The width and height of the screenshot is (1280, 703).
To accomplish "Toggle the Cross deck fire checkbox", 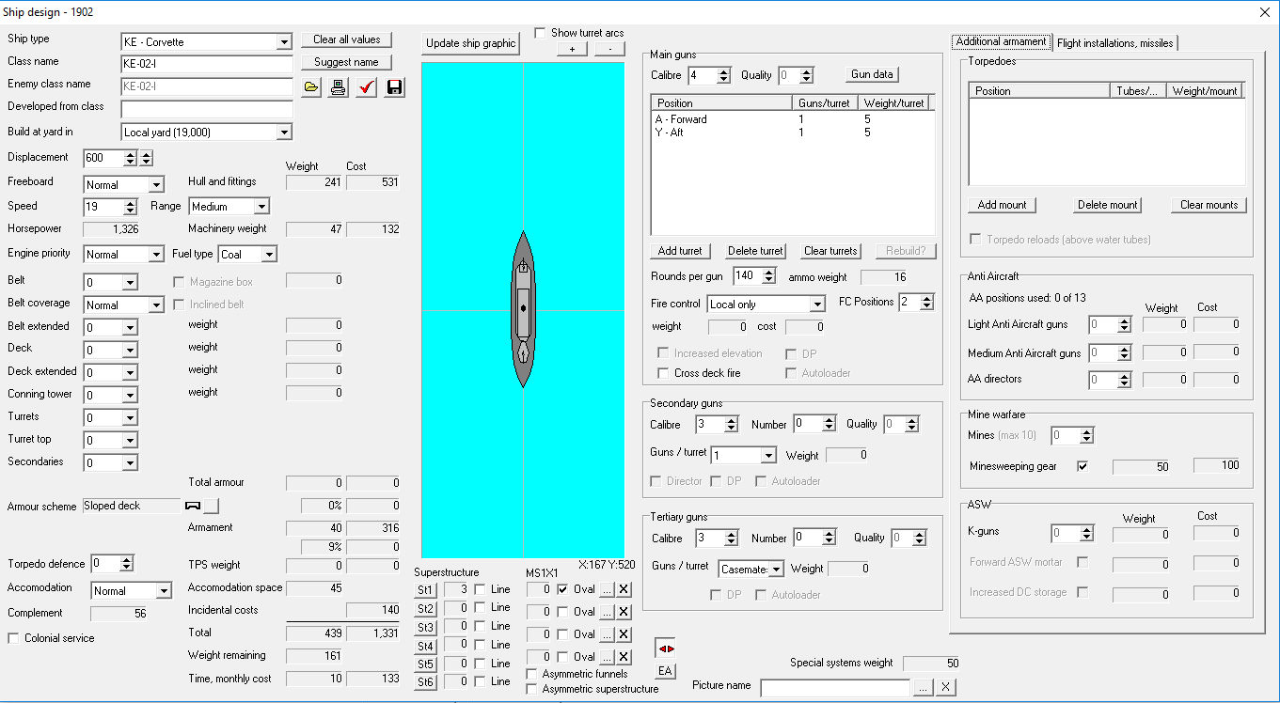I will (x=663, y=373).
